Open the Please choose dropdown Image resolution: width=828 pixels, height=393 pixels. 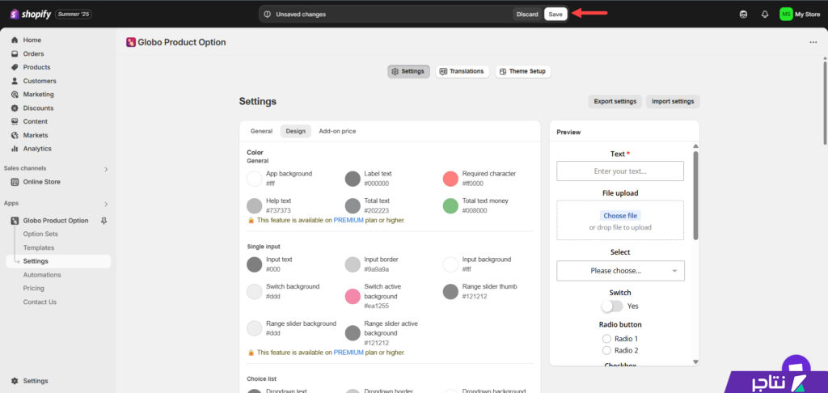tap(620, 270)
